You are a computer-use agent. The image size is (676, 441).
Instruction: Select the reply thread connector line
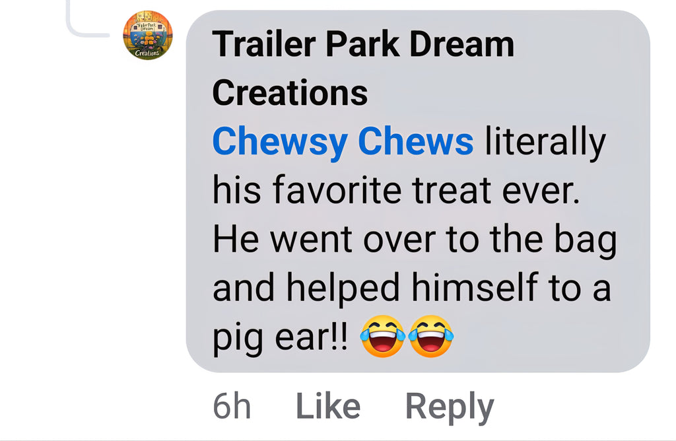(x=88, y=19)
